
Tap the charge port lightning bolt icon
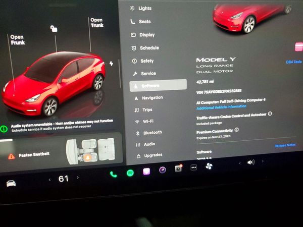[x=111, y=64]
